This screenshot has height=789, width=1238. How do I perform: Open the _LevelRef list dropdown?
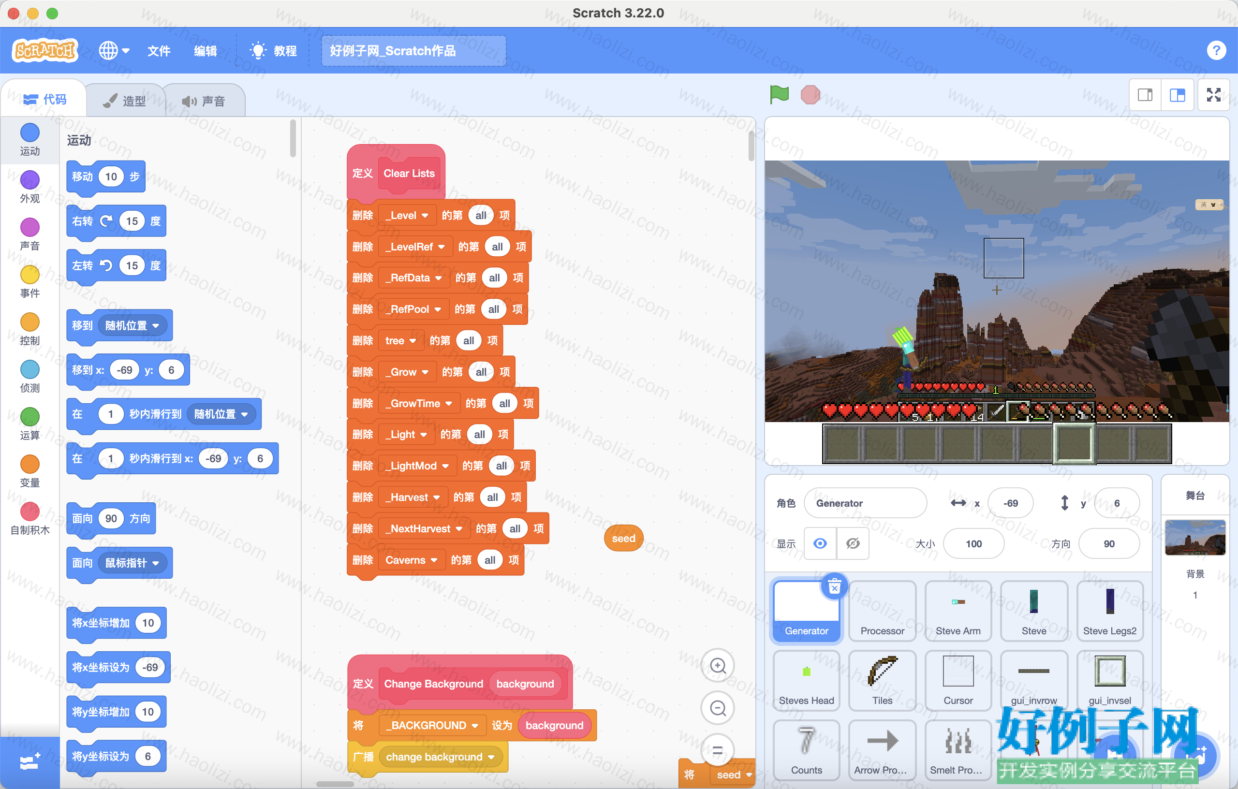point(415,247)
